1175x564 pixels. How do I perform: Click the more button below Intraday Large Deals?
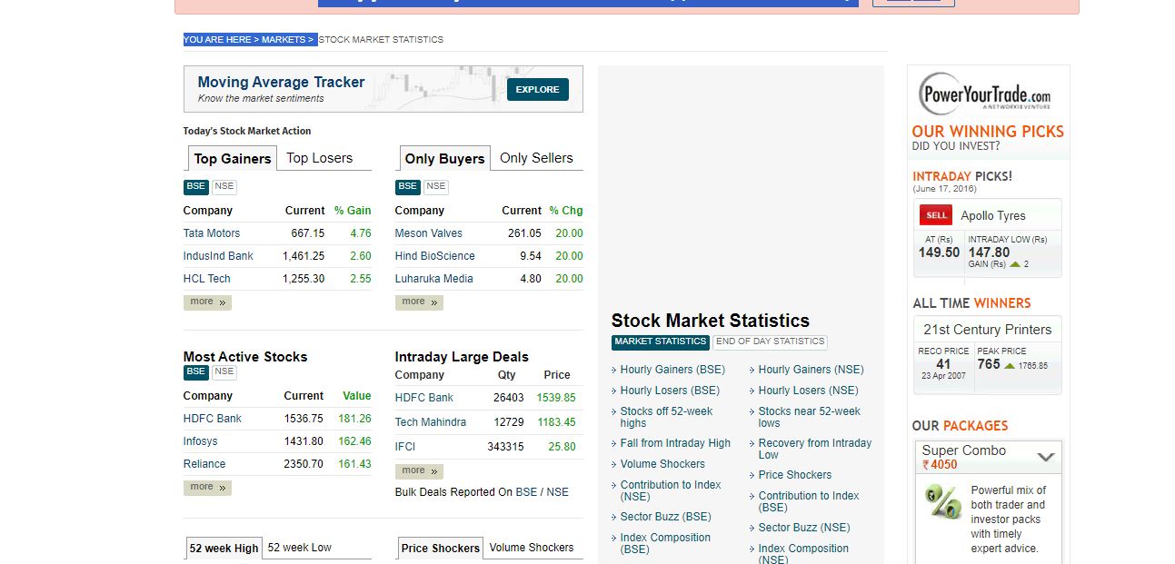coord(419,470)
